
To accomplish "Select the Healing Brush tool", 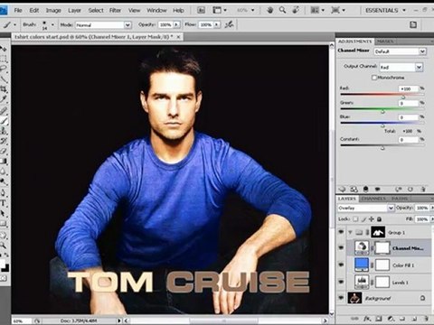I will pos(4,110).
